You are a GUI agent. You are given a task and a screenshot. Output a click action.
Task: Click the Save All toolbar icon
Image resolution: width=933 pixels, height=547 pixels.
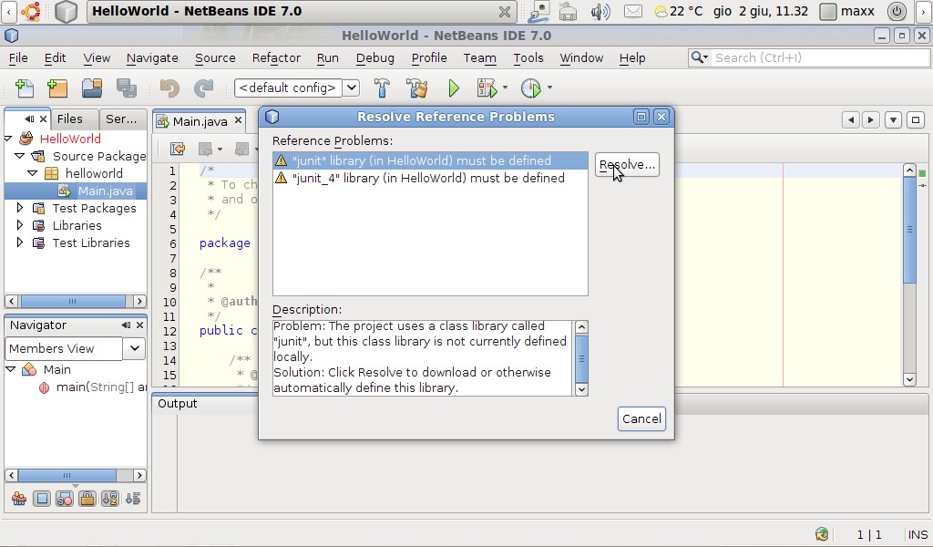click(x=127, y=88)
